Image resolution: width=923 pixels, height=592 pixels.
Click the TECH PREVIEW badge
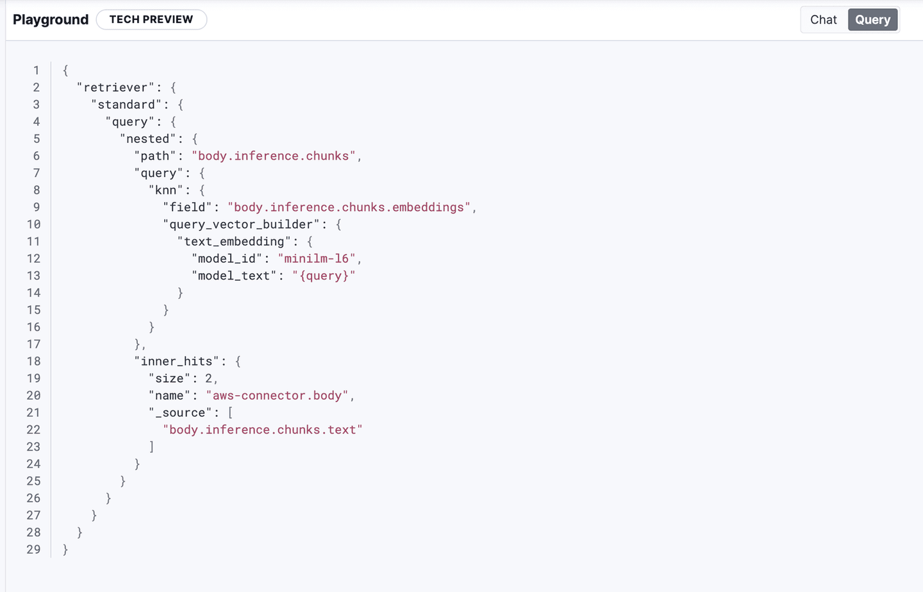151,19
